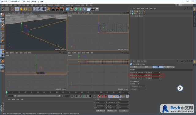Select the Live Selection arrow tool

[x=13, y=9]
